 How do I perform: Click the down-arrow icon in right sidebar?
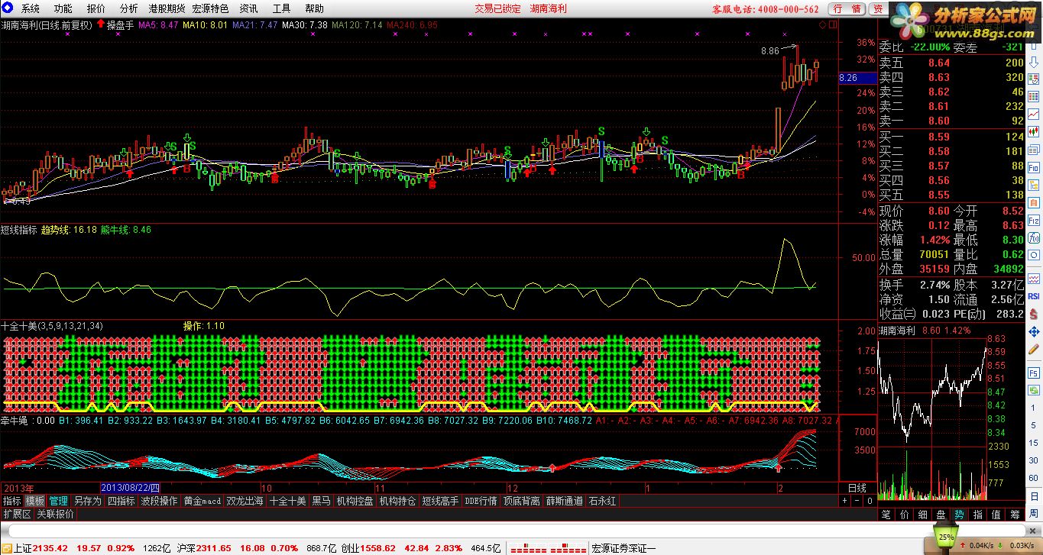pyautogui.click(x=1033, y=61)
